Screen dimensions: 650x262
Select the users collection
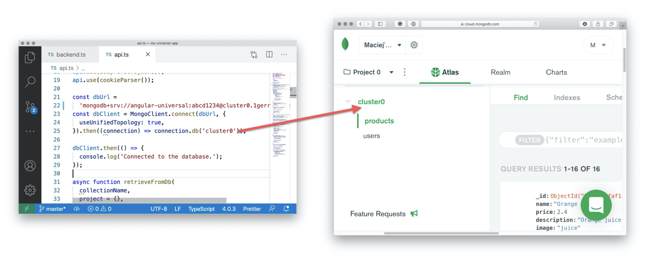(x=372, y=136)
